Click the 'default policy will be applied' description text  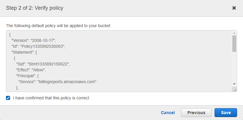click(59, 26)
